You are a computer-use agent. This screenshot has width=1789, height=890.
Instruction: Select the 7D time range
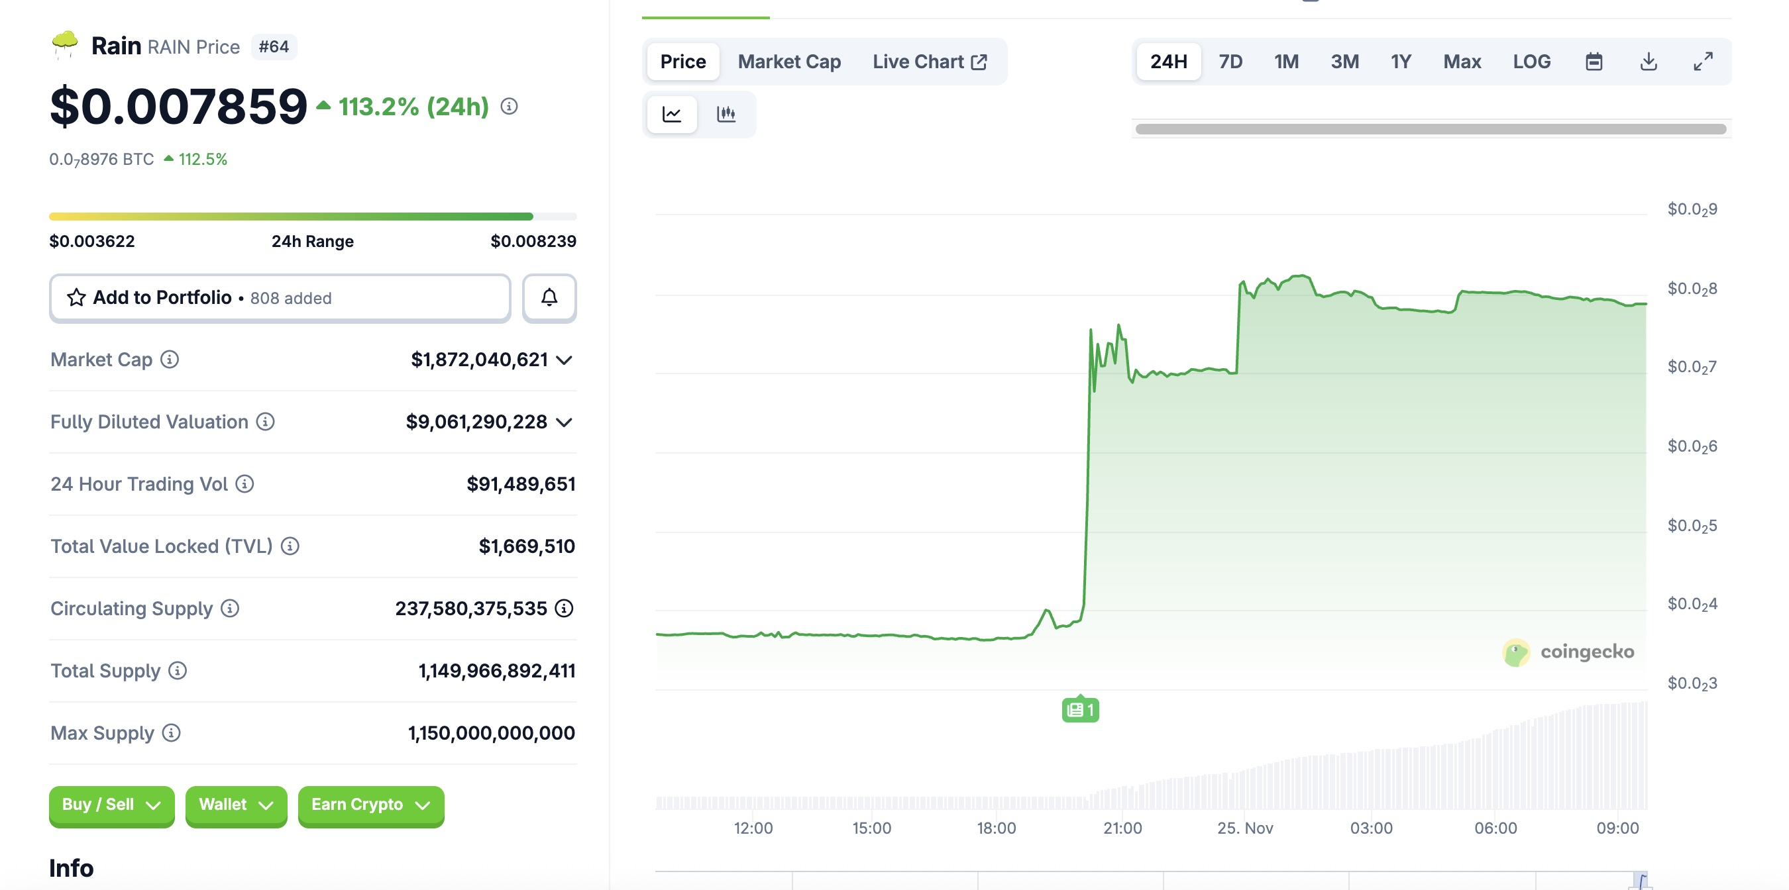(1230, 62)
